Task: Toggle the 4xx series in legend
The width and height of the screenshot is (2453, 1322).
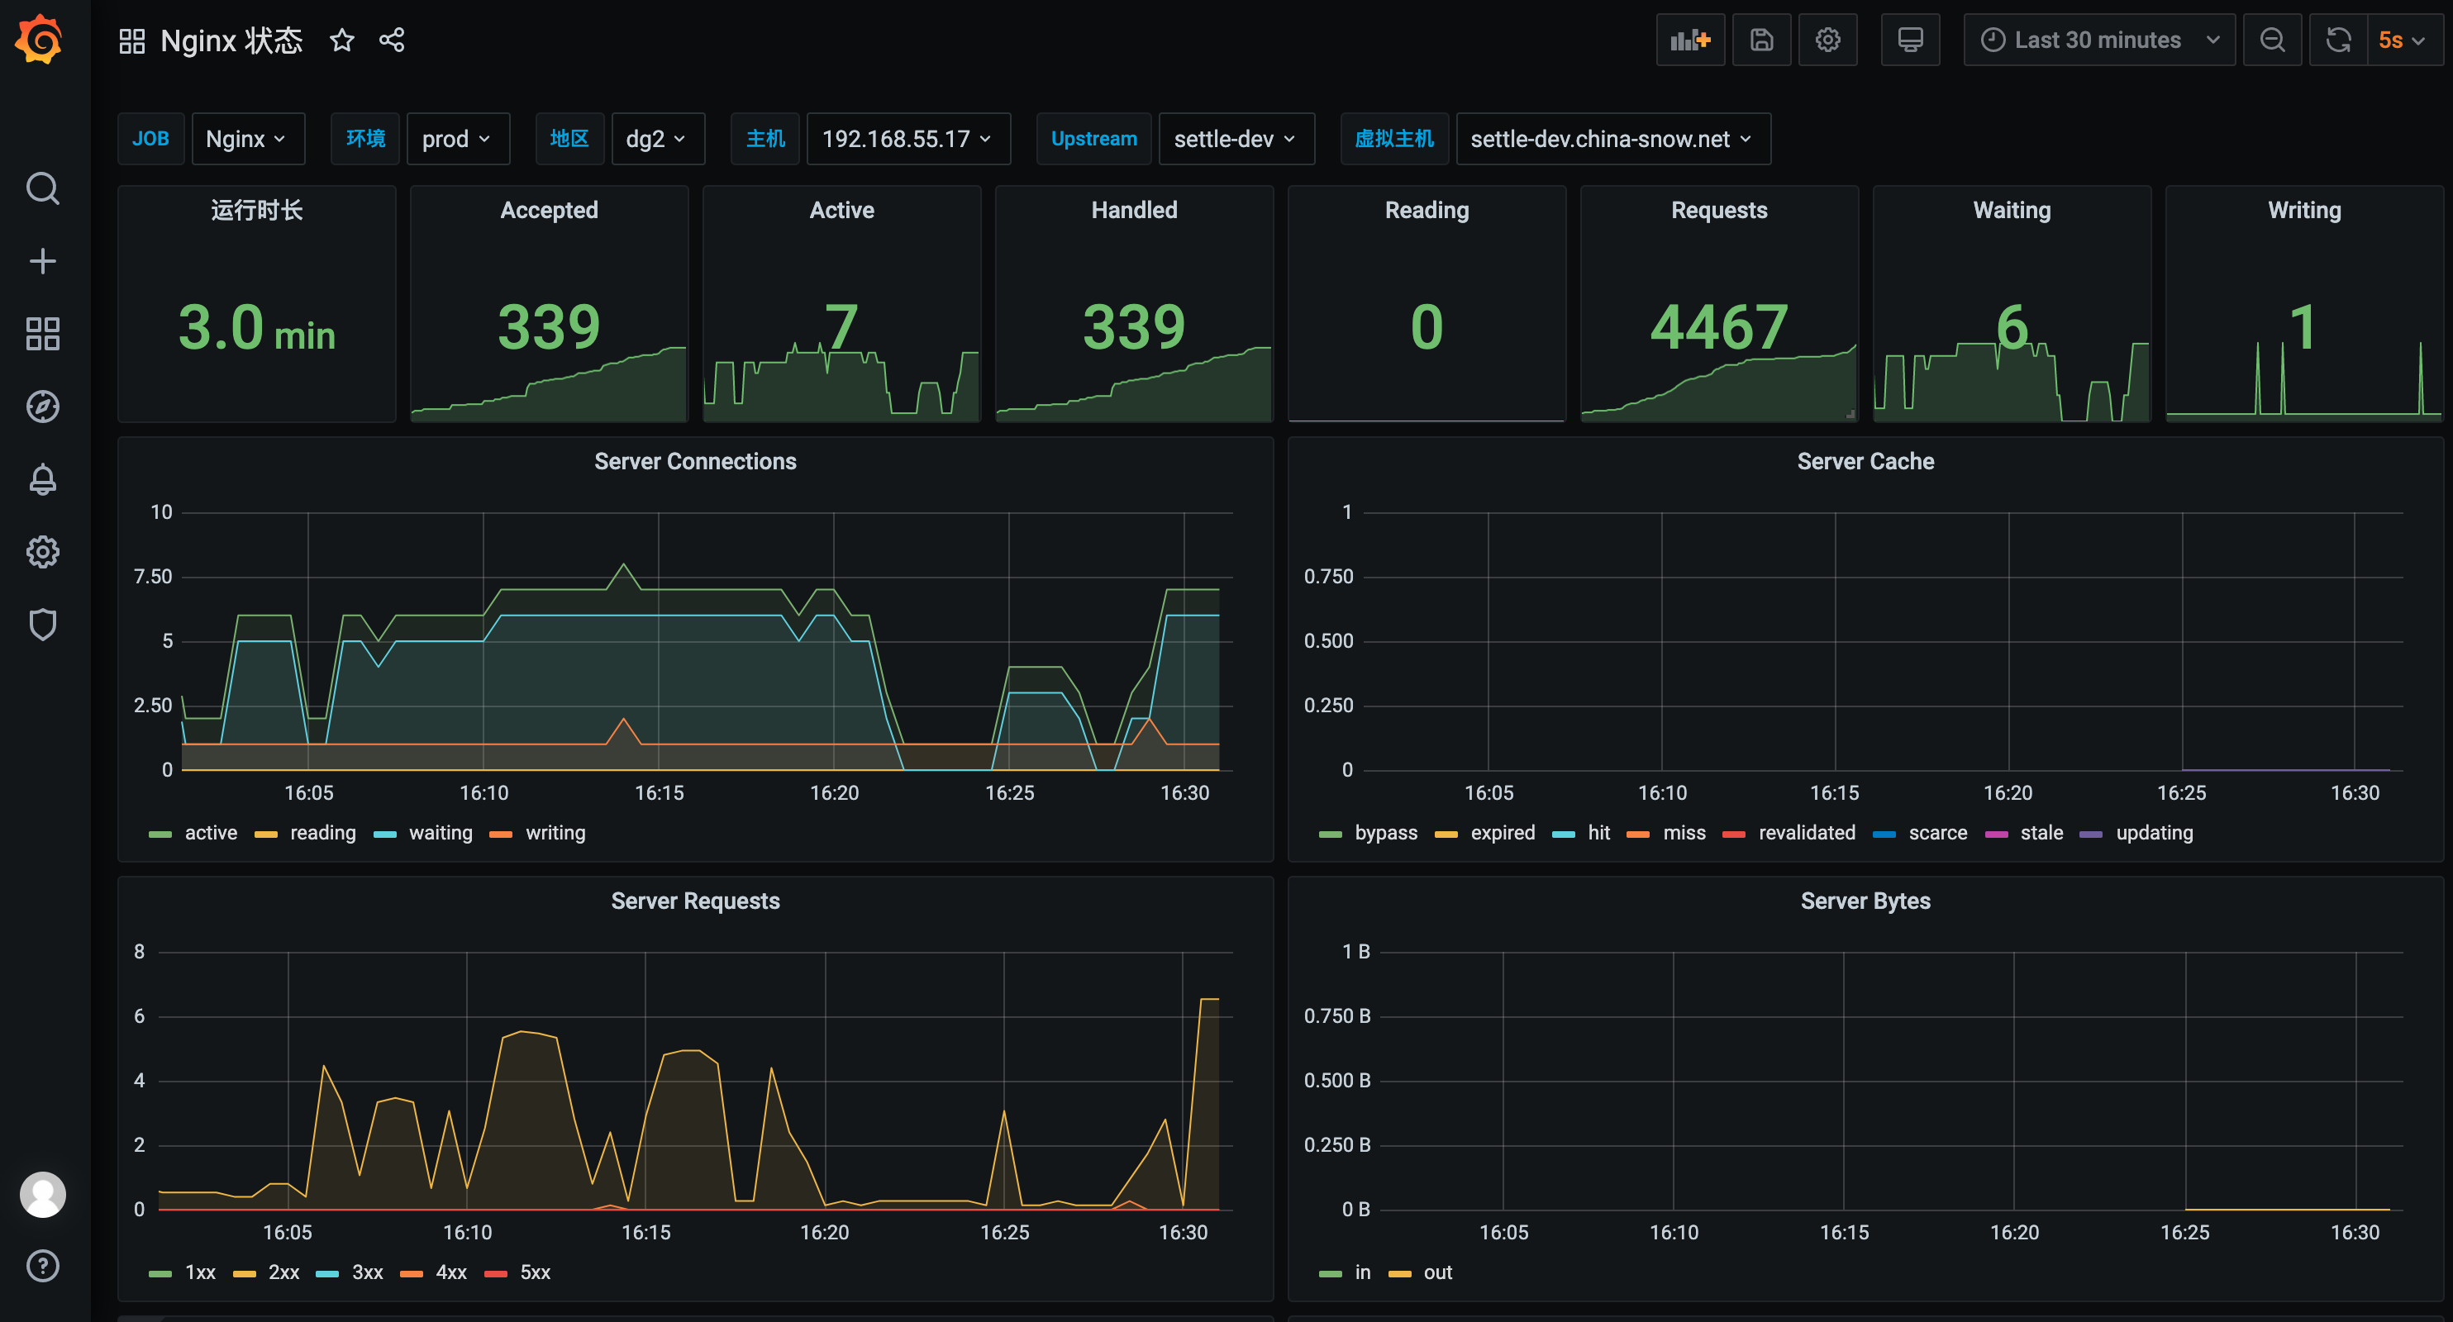Action: (451, 1272)
